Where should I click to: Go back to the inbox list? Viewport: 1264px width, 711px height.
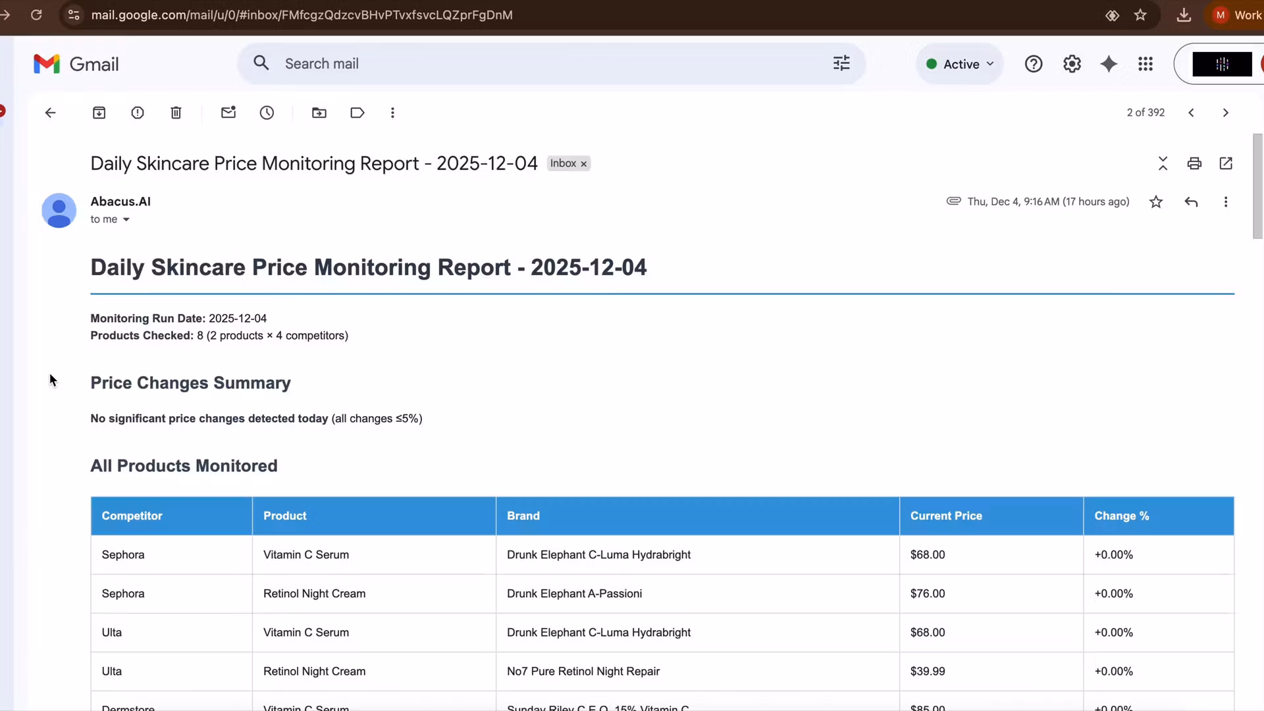(x=50, y=113)
